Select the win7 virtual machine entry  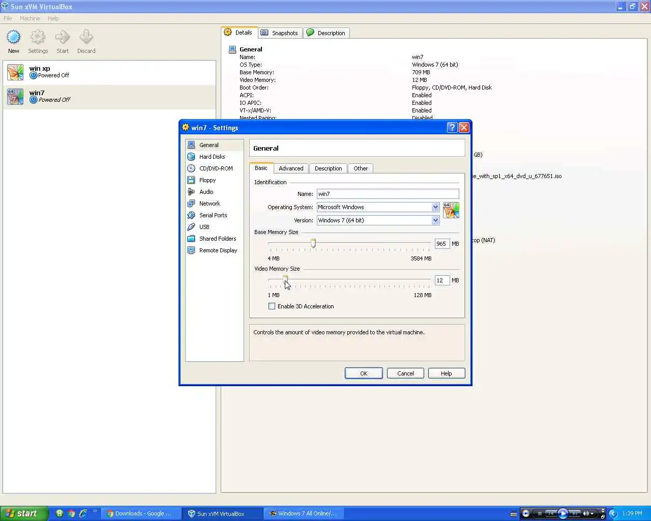(109, 97)
